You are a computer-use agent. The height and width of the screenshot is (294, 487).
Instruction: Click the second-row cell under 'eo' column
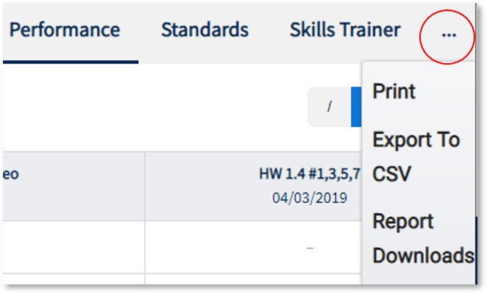(72, 283)
